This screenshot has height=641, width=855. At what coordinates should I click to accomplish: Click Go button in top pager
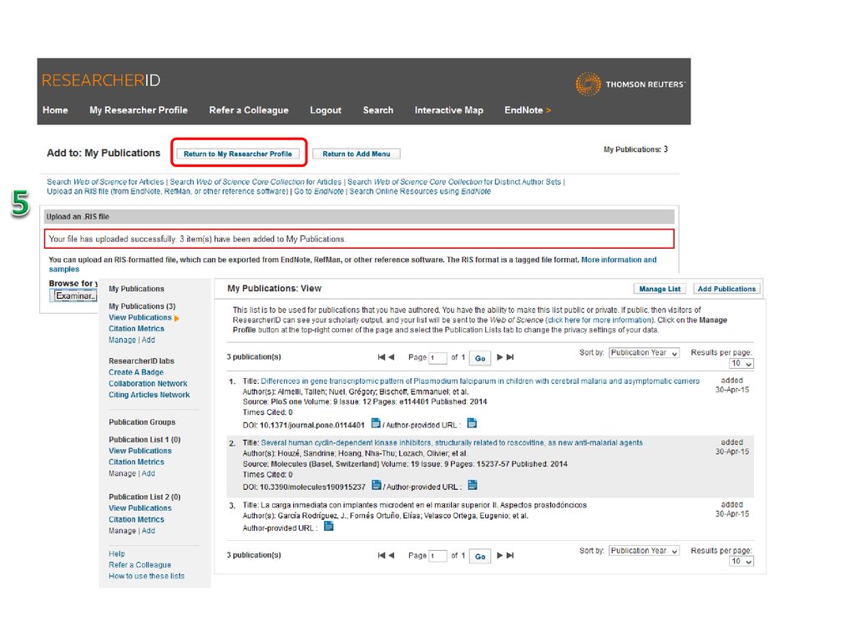tap(480, 358)
